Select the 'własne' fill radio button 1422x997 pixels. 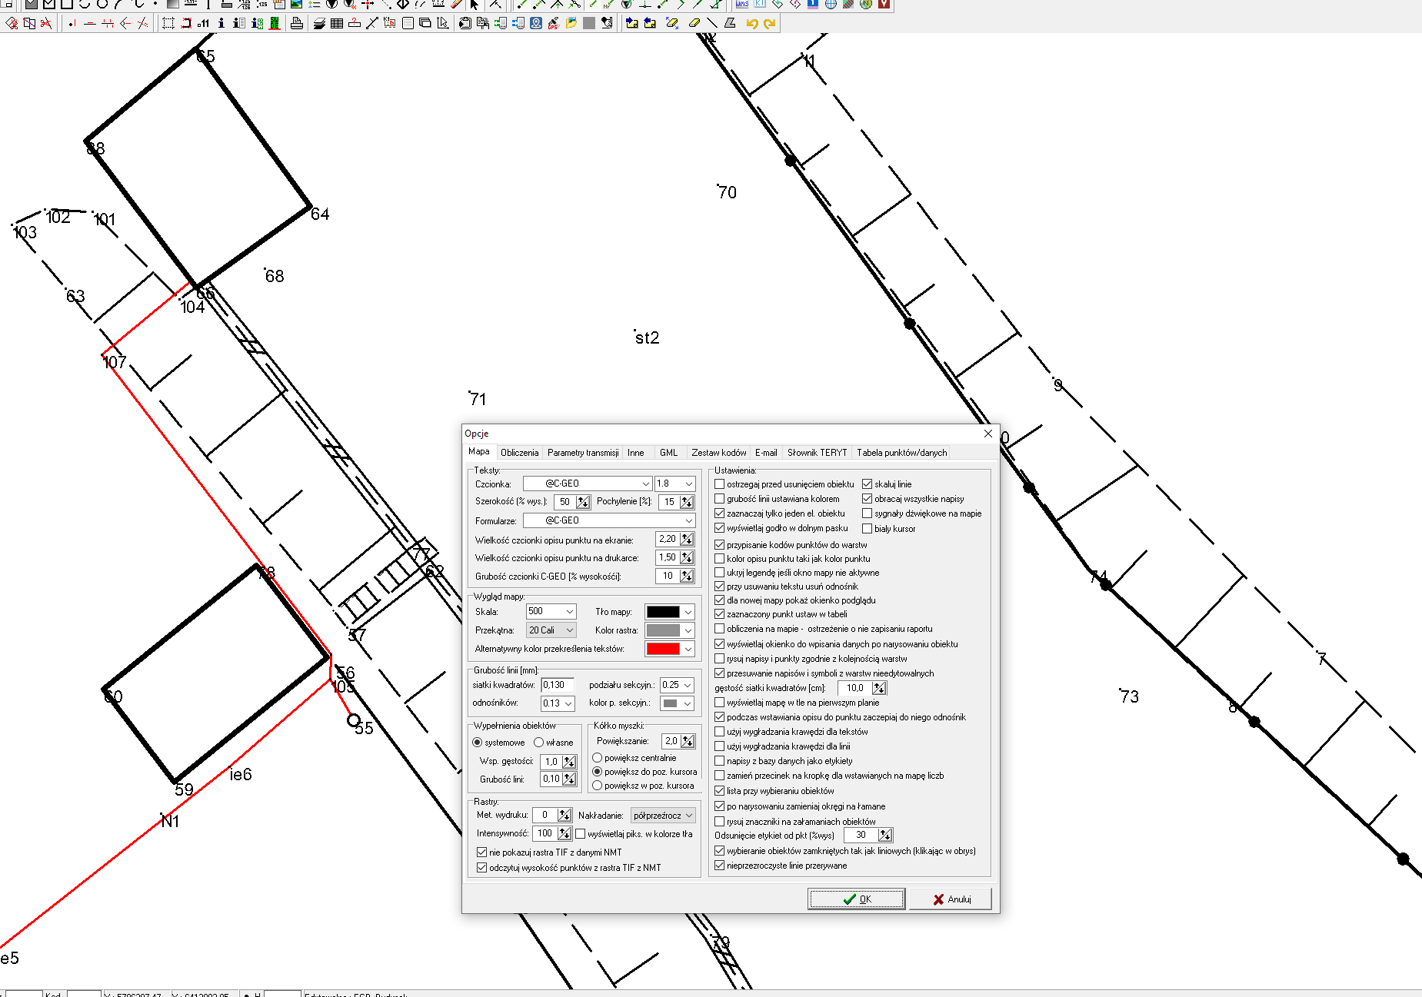pyautogui.click(x=539, y=743)
